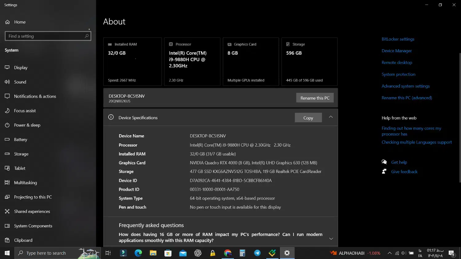Image resolution: width=461 pixels, height=259 pixels.
Task: Click the Sound speaker icon in sidebar
Action: [x=7, y=82]
